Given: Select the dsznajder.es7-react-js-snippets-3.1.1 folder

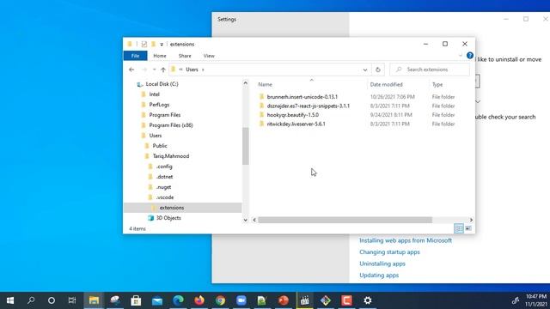Looking at the screenshot, I should tap(308, 106).
